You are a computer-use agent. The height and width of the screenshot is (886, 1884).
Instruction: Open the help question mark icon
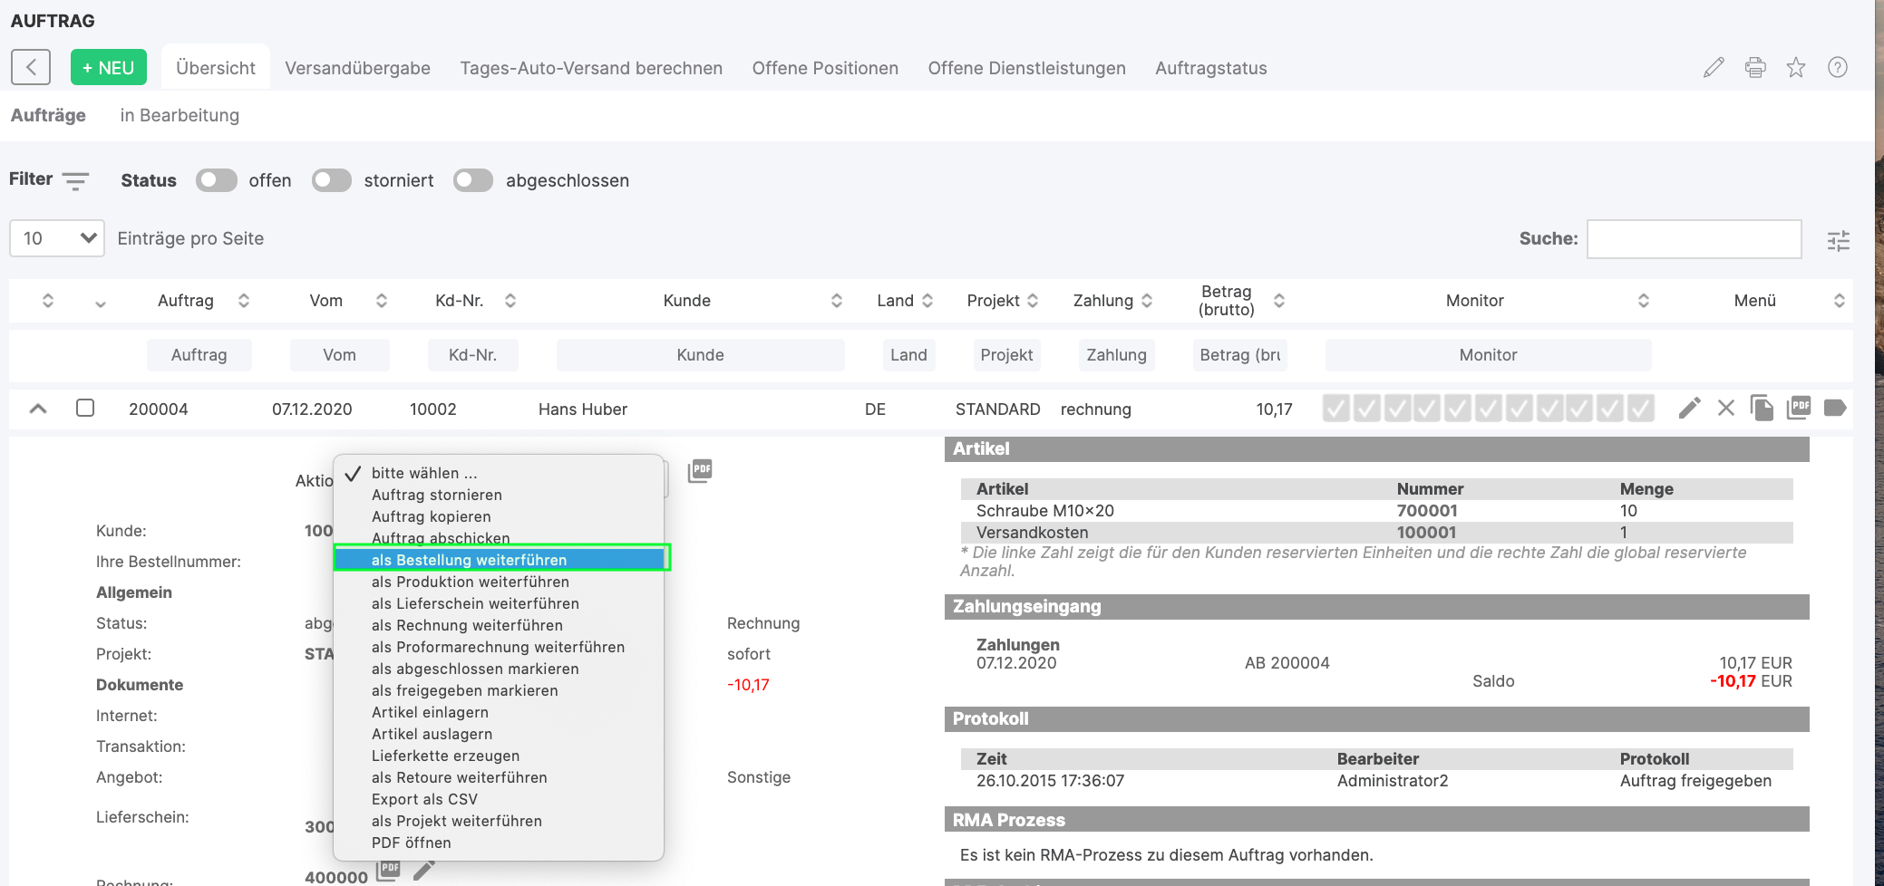(1838, 68)
